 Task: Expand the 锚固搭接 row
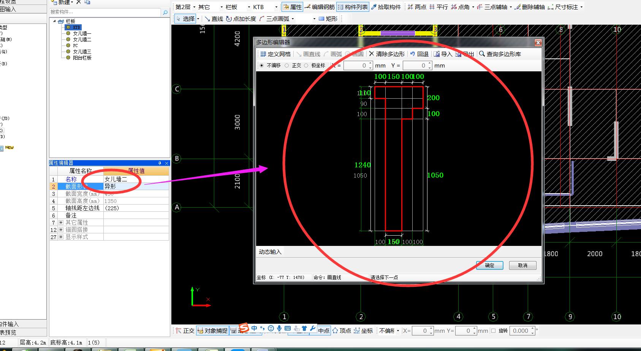point(61,230)
